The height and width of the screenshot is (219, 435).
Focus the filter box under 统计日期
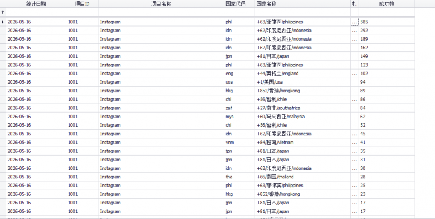pos(36,12)
